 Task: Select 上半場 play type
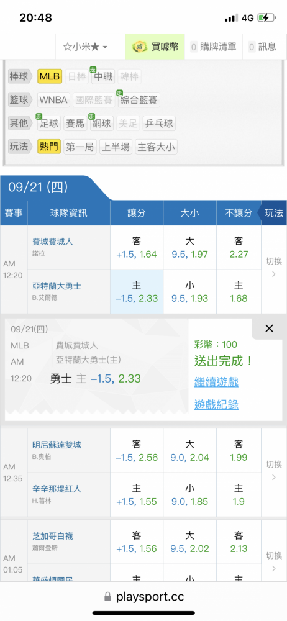click(x=116, y=147)
